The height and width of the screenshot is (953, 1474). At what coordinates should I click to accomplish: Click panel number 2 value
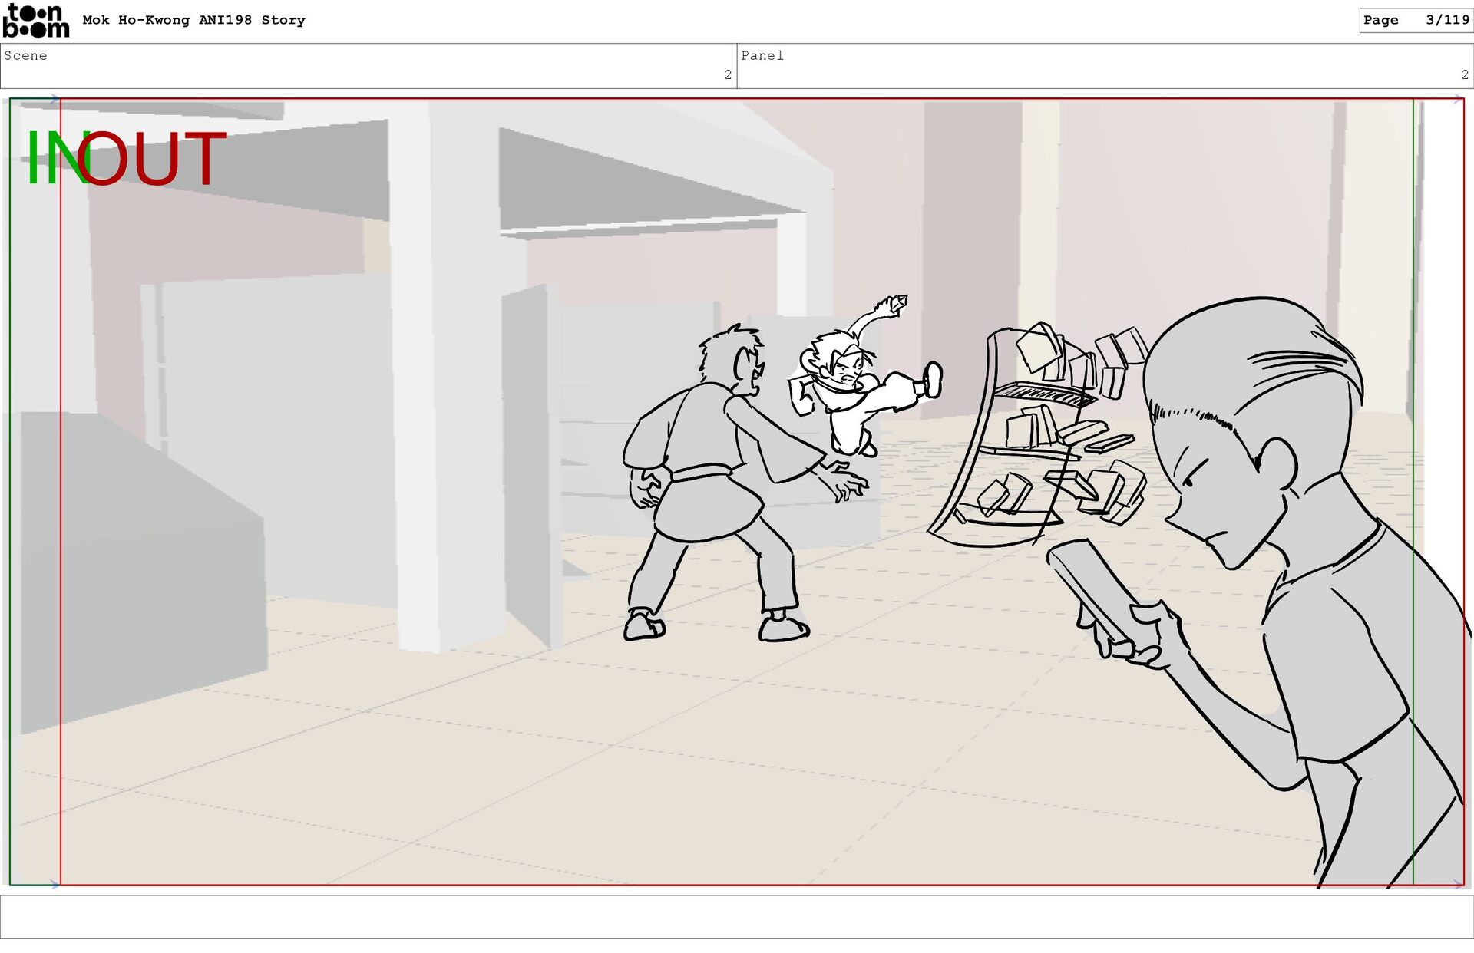click(x=1465, y=74)
